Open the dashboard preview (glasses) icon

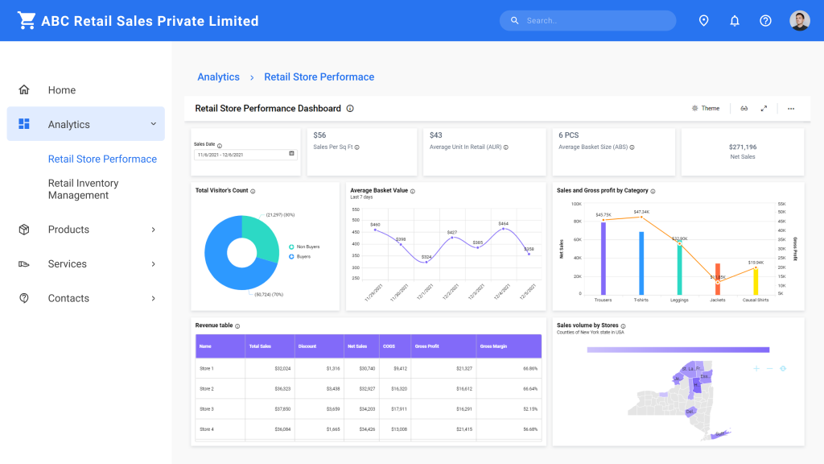tap(744, 108)
